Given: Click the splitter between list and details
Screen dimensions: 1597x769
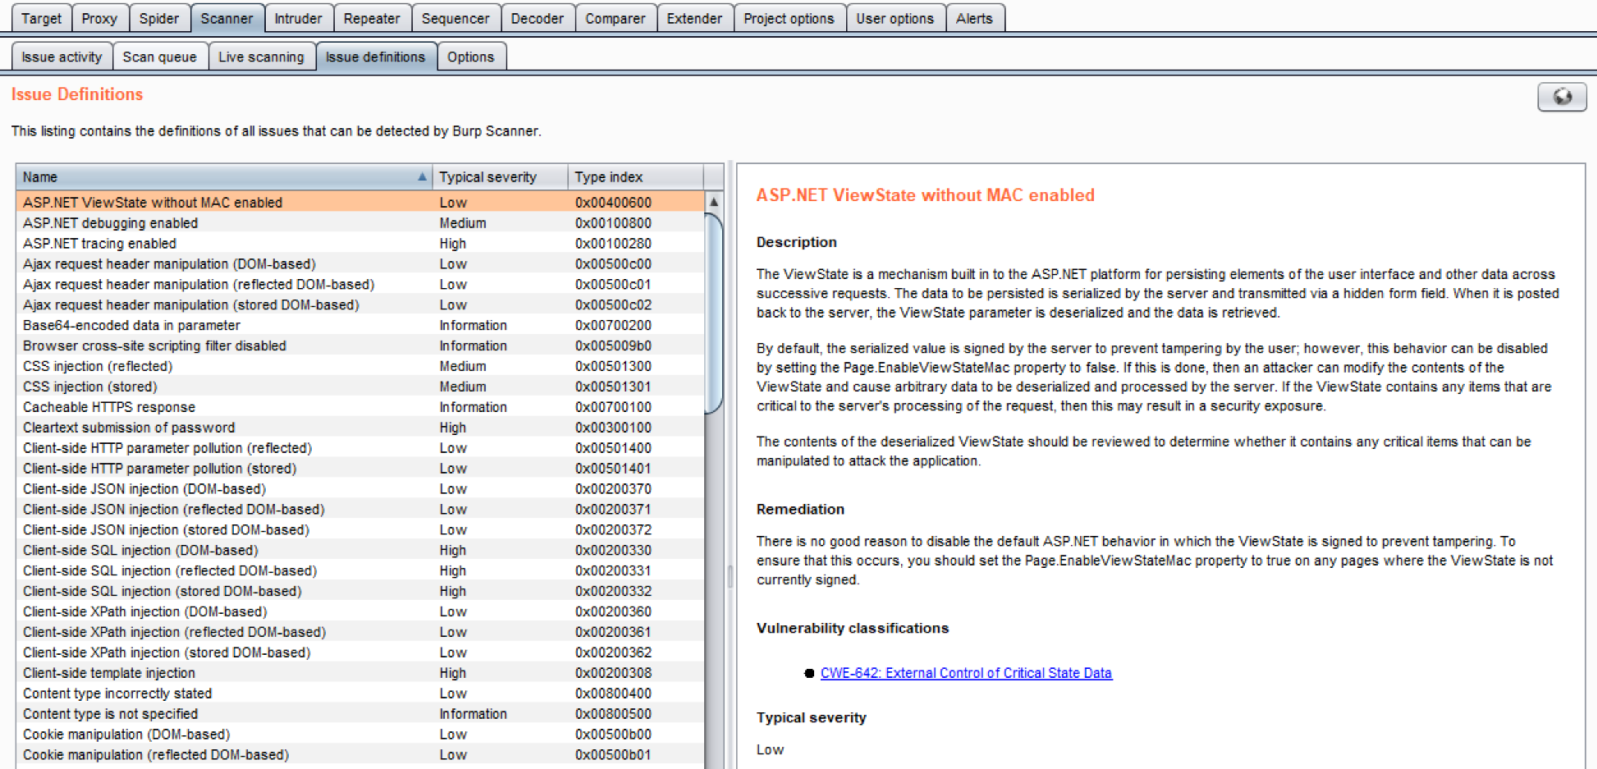Looking at the screenshot, I should (x=730, y=574).
